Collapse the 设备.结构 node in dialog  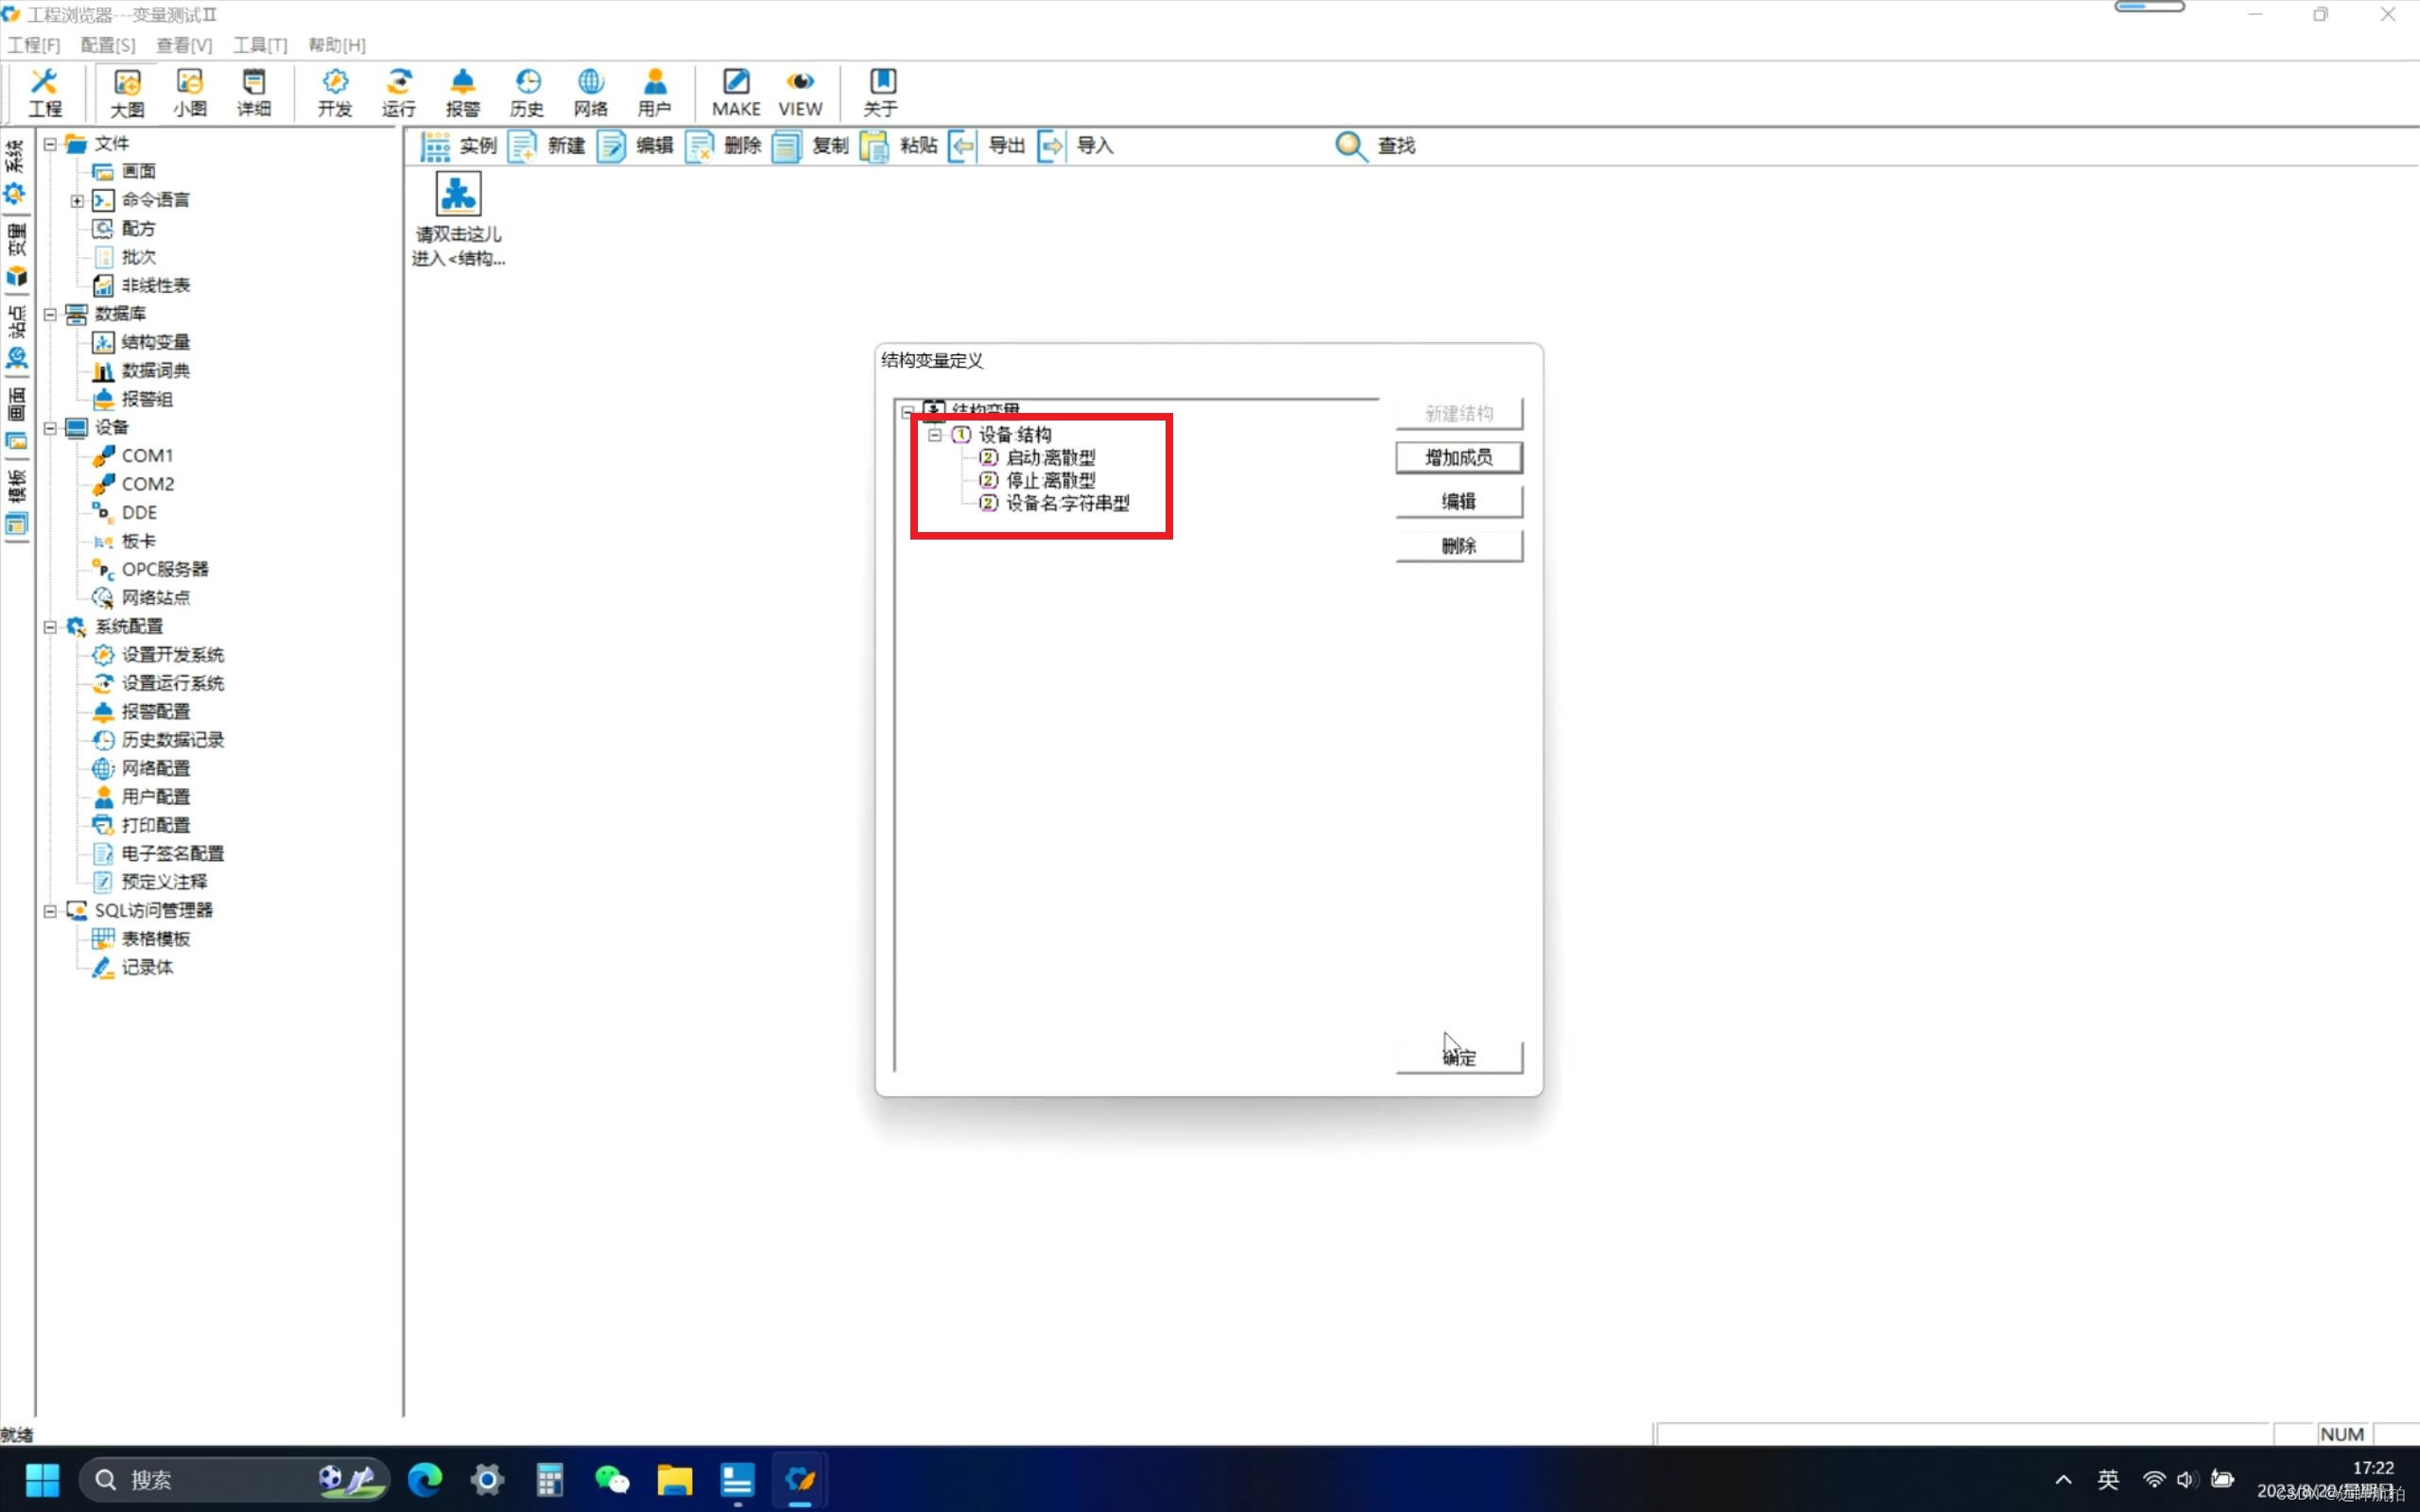point(935,435)
